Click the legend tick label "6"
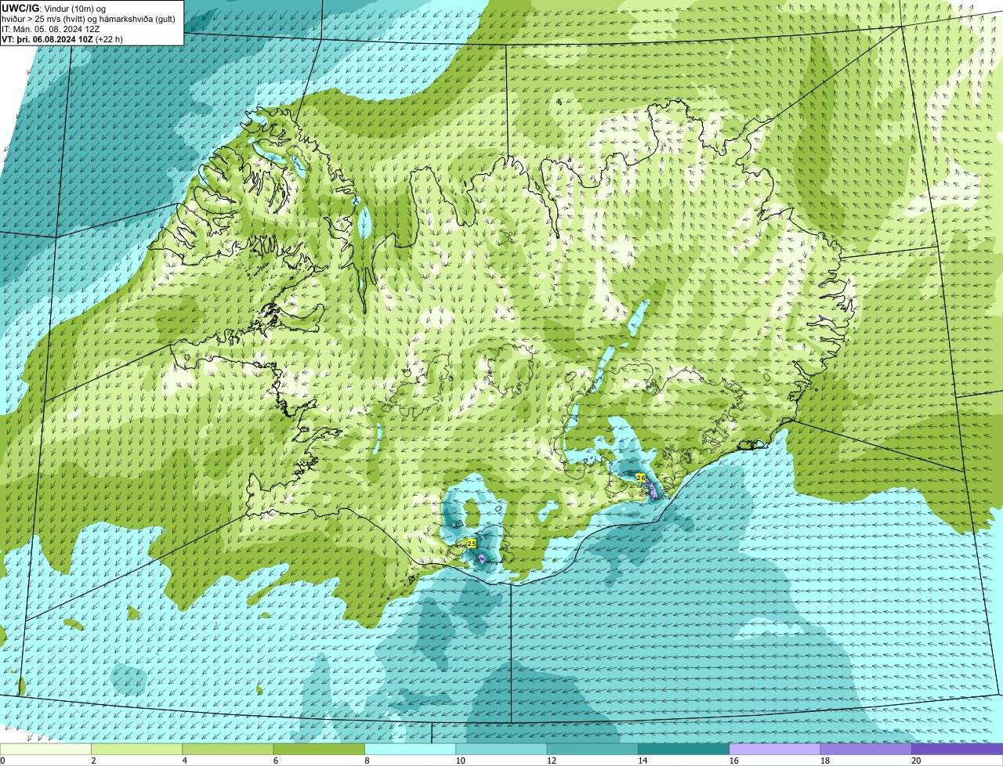Image resolution: width=1003 pixels, height=766 pixels. point(276,760)
